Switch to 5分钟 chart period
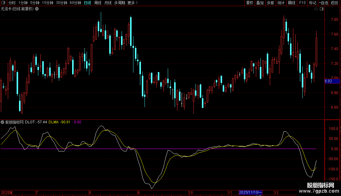 35,3
